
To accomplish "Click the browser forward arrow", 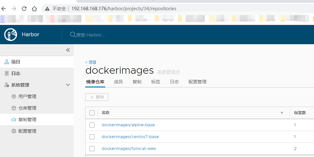I will pos(14,9).
